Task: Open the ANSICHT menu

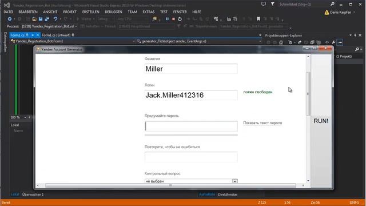Action: click(50, 12)
